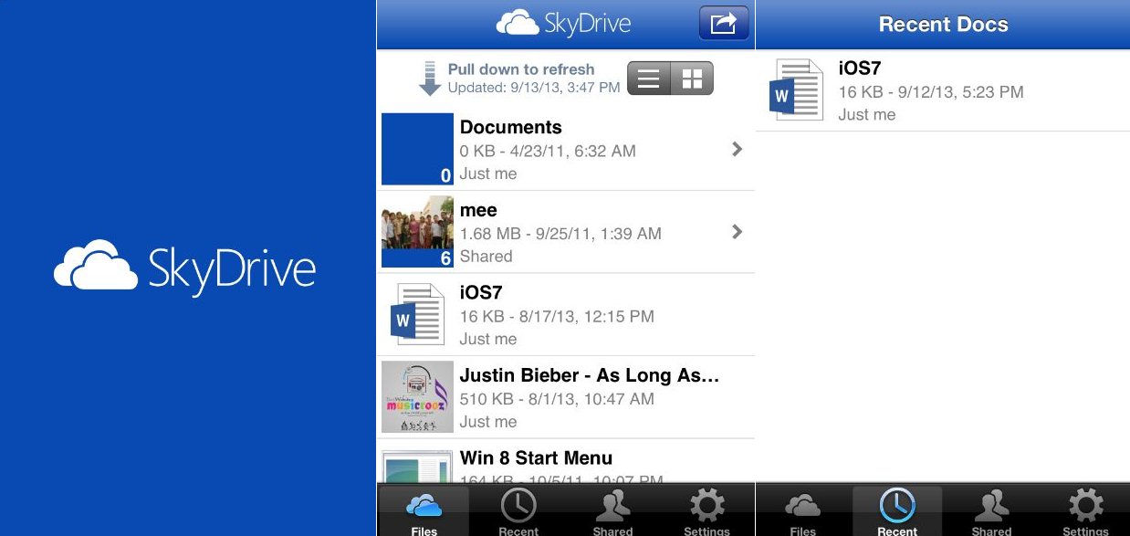1130x536 pixels.
Task: Open Justin Bieber song album thumbnail
Action: coord(417,396)
